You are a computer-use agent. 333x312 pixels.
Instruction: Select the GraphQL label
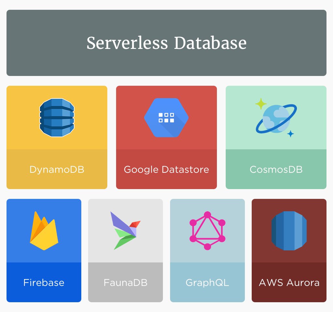point(207,283)
